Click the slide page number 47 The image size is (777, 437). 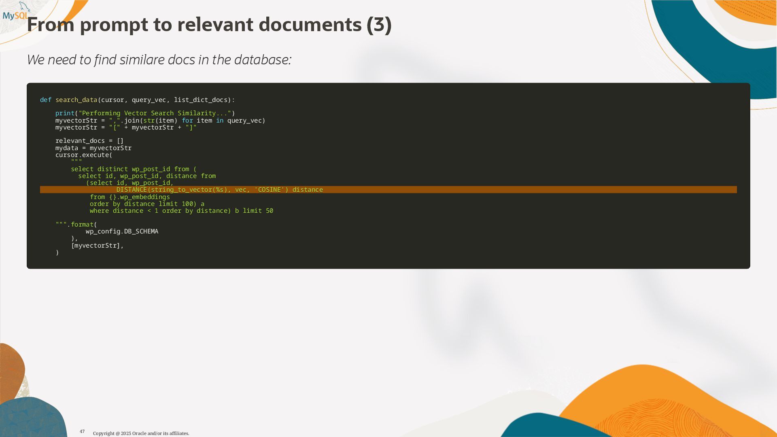82,431
